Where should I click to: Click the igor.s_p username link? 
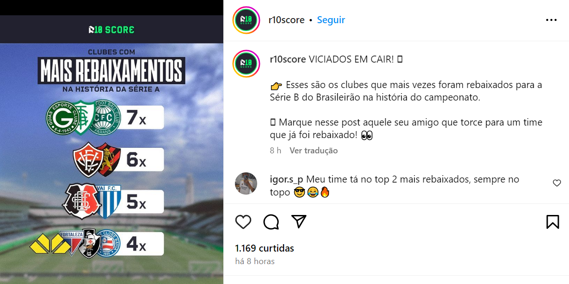[286, 179]
